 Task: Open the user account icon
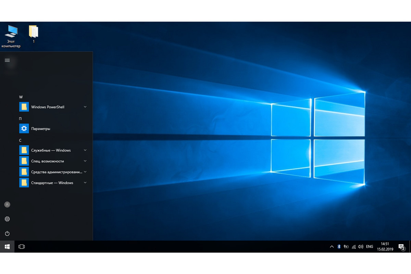click(7, 204)
